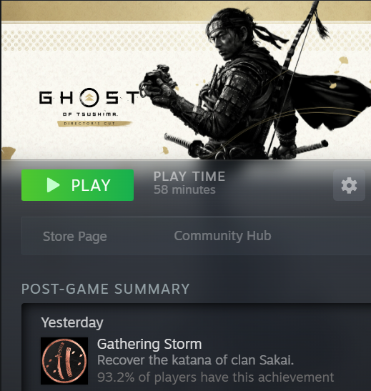This screenshot has width=371, height=391.
Task: Click the 93.2% of players statistic
Action: click(215, 377)
